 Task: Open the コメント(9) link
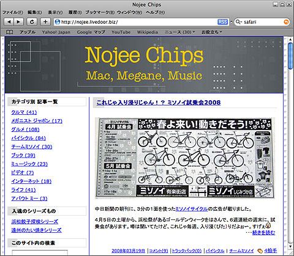[x=159, y=251]
